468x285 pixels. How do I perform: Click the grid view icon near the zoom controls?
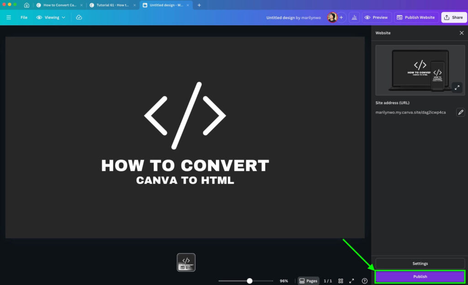(x=340, y=281)
